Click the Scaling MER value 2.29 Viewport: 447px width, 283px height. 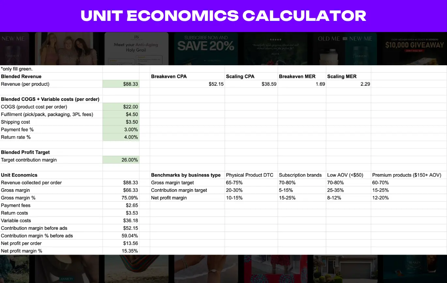[365, 84]
